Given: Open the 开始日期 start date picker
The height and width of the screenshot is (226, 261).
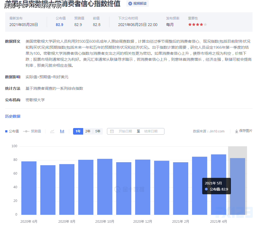Looking at the screenshot, I should pyautogui.click(x=125, y=131).
